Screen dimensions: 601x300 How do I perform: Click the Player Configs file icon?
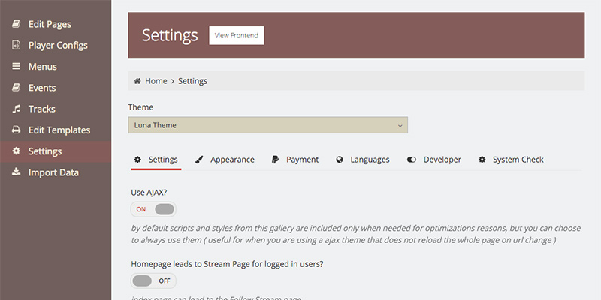[x=16, y=46]
